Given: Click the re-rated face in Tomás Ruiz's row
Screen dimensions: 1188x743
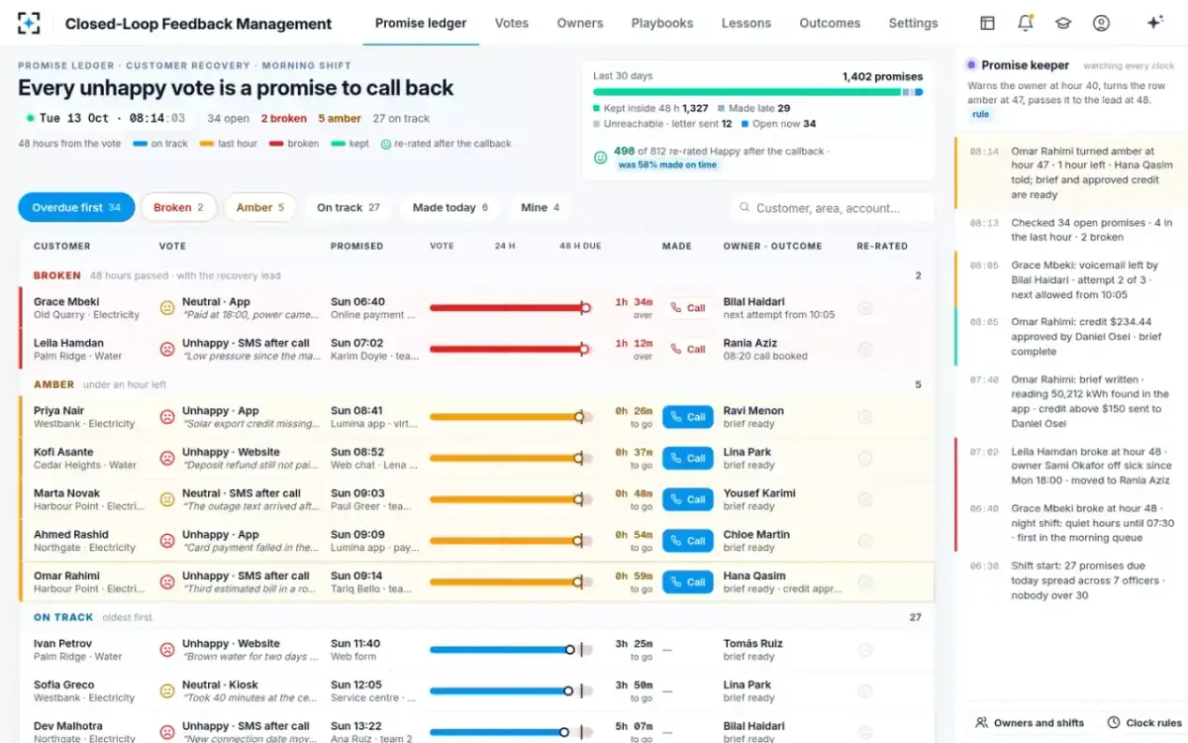Looking at the screenshot, I should [865, 650].
